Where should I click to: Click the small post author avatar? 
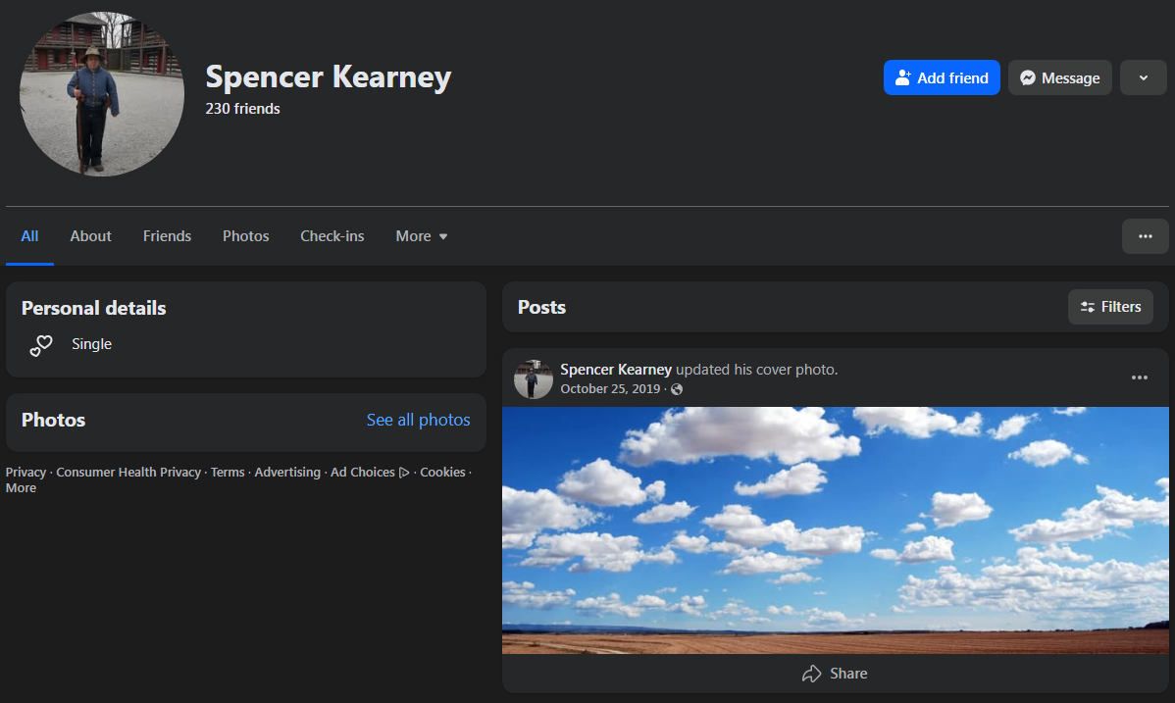(534, 378)
